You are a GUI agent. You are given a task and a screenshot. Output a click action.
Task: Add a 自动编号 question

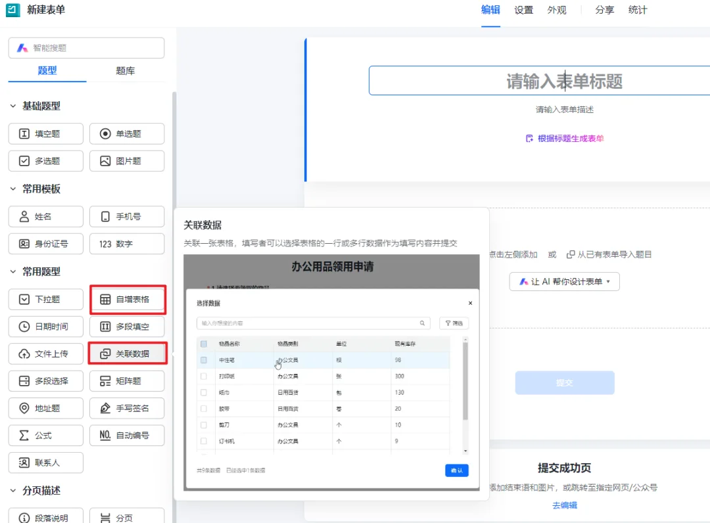point(127,435)
